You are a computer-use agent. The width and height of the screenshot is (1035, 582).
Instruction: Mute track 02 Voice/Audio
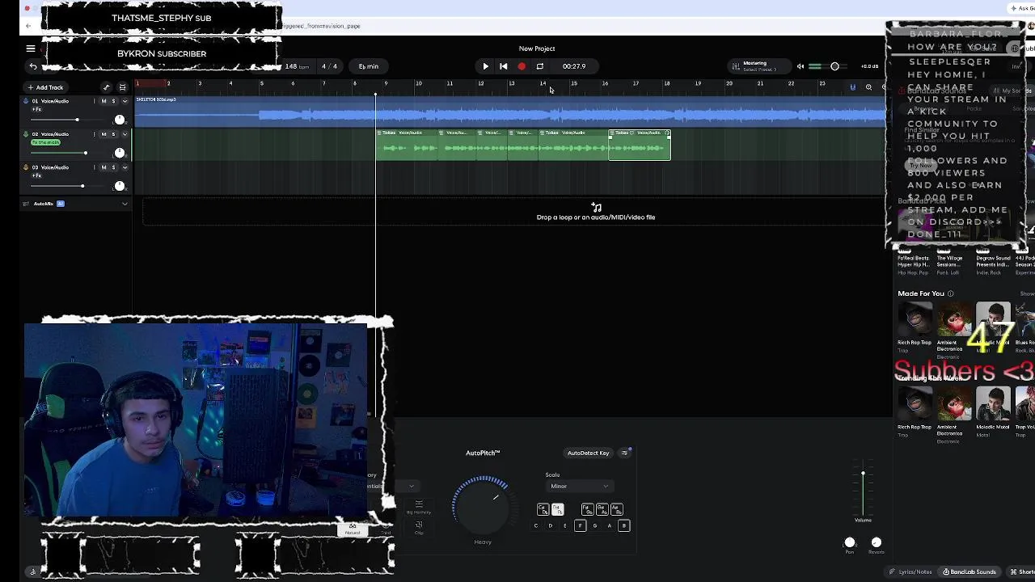103,134
